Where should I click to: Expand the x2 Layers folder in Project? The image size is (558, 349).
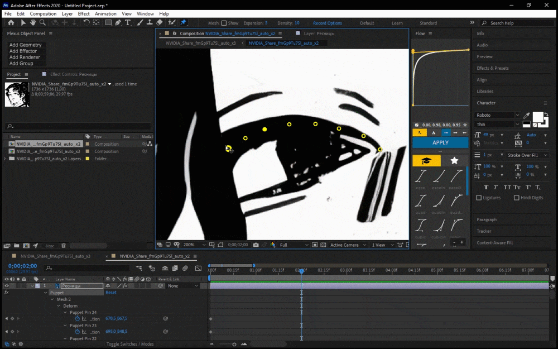5,159
